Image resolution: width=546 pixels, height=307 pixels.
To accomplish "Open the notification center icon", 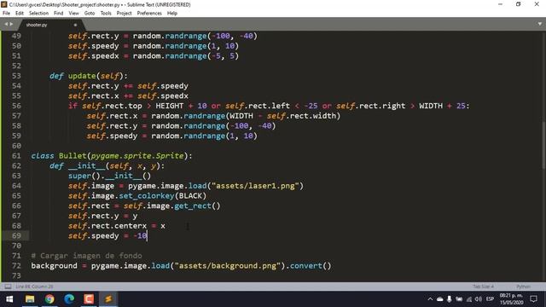I will click(x=533, y=299).
